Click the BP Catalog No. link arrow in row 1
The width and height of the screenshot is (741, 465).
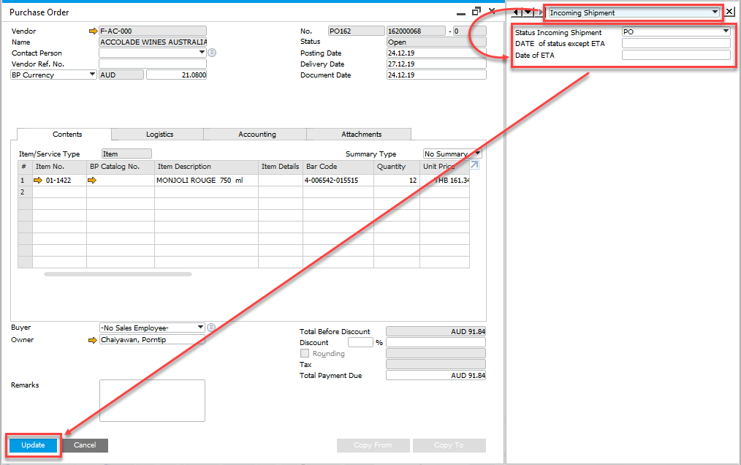point(91,181)
